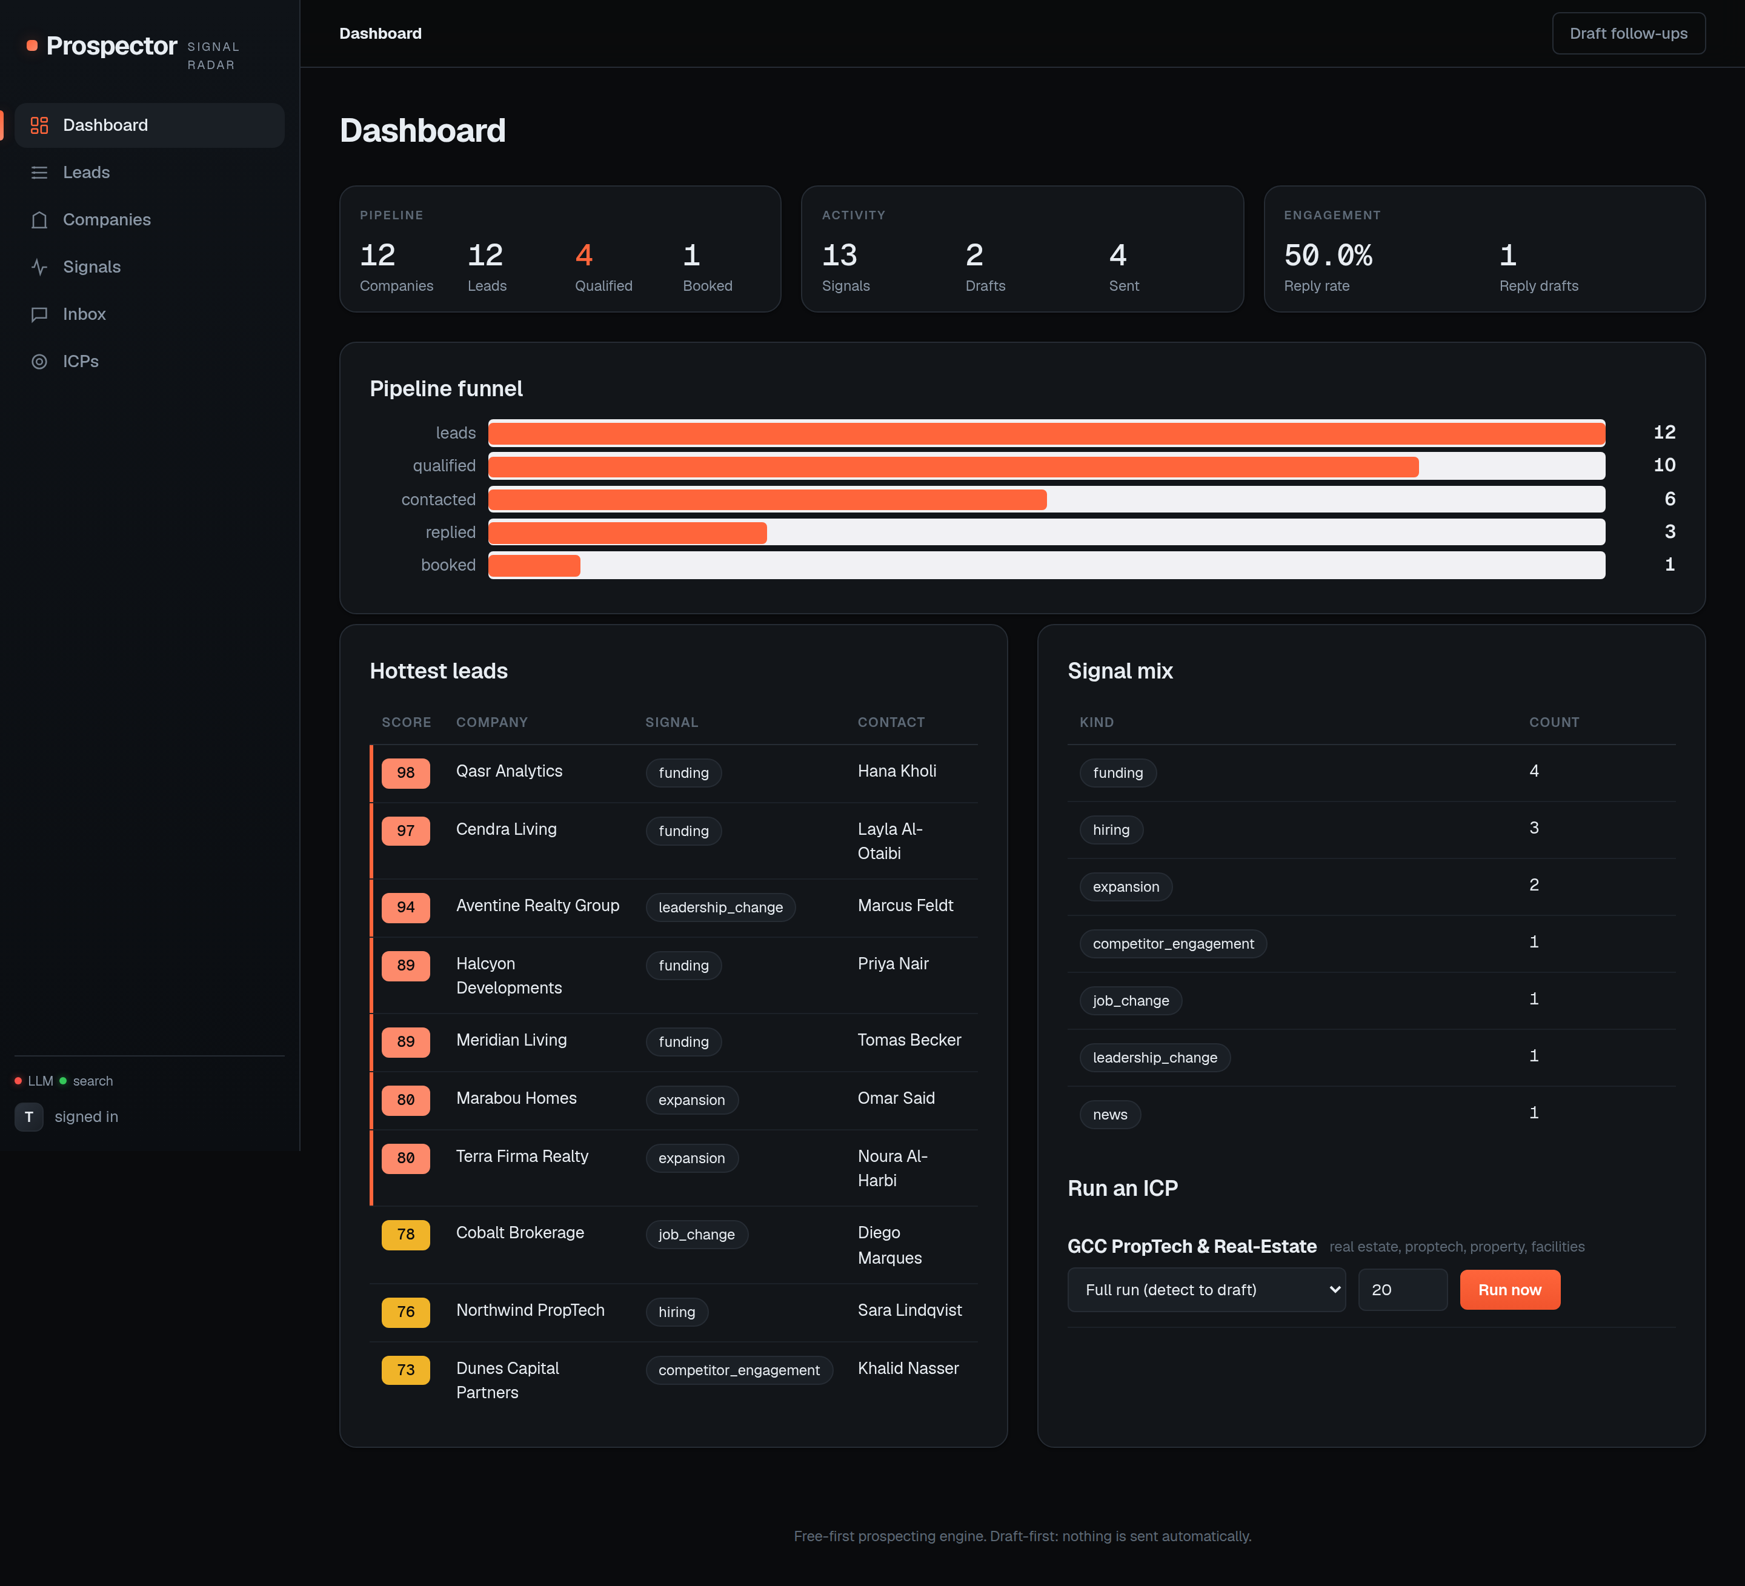
Task: Click the score badge 73
Action: [x=406, y=1370]
